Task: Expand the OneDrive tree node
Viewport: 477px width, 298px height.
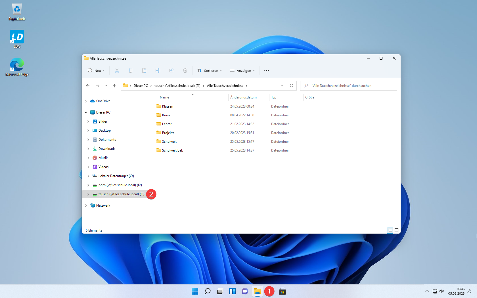Action: pos(86,101)
